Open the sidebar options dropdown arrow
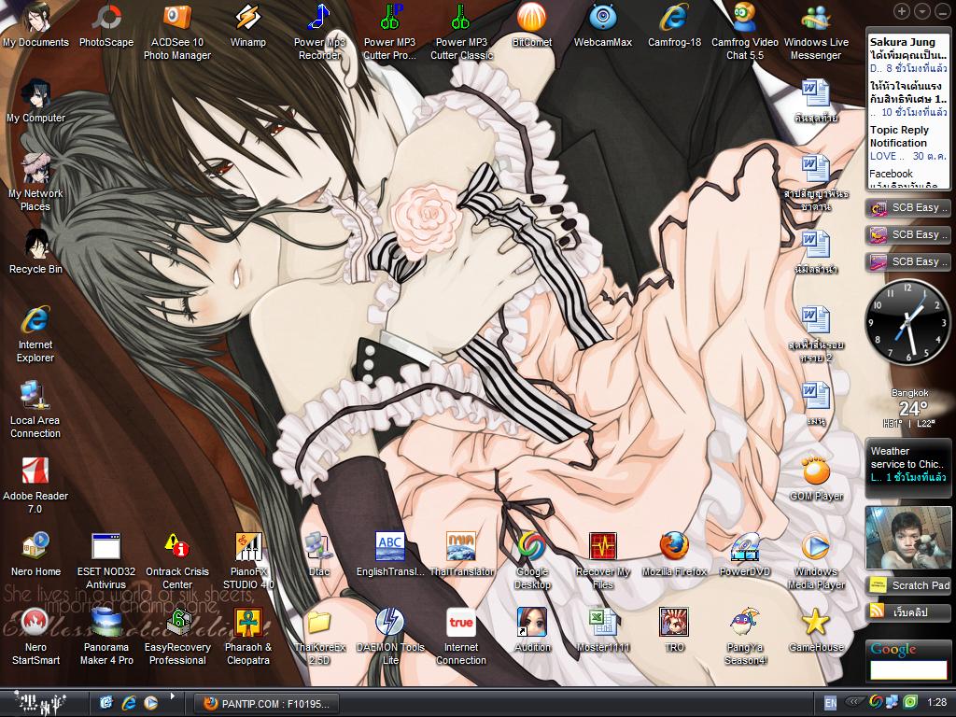Viewport: 956px width, 717px height. pyautogui.click(x=922, y=11)
